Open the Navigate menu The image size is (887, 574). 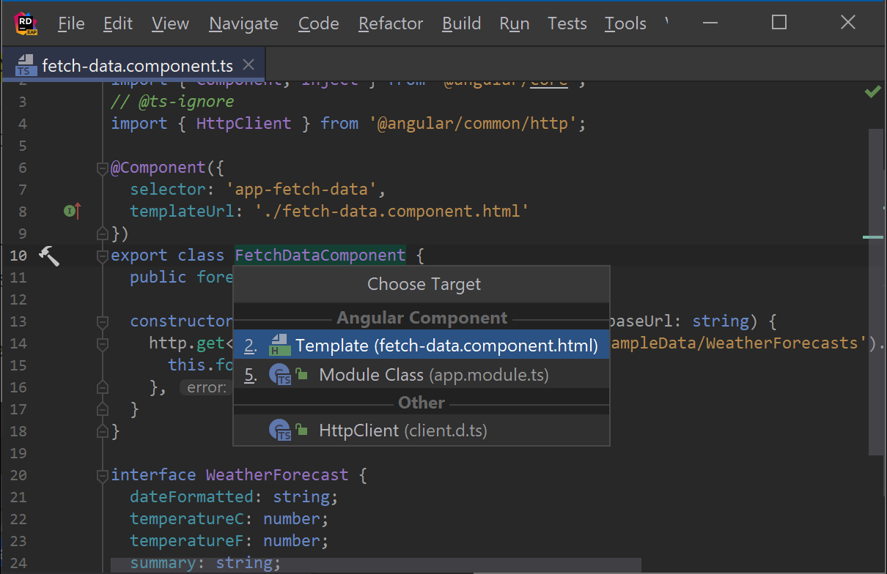point(243,23)
